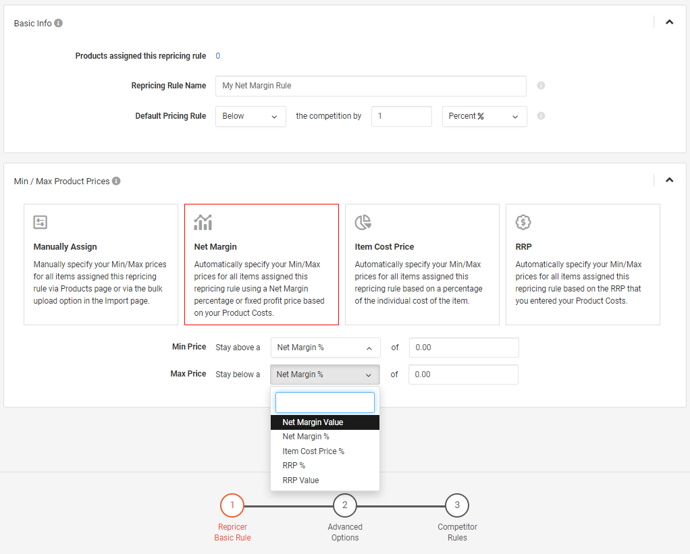The width and height of the screenshot is (690, 554).
Task: Click the Item Cost Price pie icon
Action: coord(363,222)
